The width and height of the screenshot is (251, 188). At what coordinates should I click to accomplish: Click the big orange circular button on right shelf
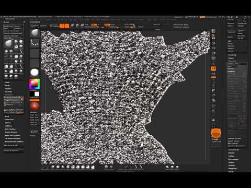216,133
